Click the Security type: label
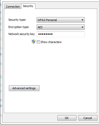This screenshot has height=125, width=99. [x=17, y=20]
